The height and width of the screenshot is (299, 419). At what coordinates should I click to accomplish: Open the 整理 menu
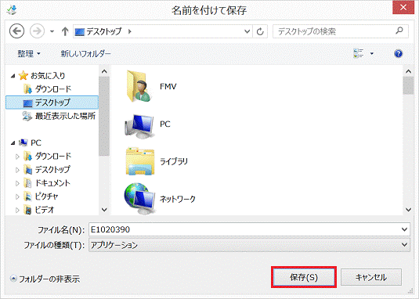pyautogui.click(x=29, y=54)
